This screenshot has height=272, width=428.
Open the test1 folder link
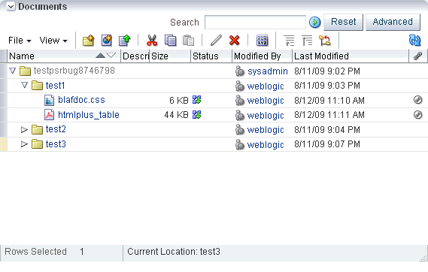coord(56,86)
